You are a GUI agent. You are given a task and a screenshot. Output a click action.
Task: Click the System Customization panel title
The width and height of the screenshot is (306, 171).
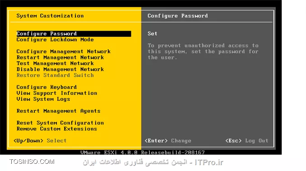click(x=50, y=16)
